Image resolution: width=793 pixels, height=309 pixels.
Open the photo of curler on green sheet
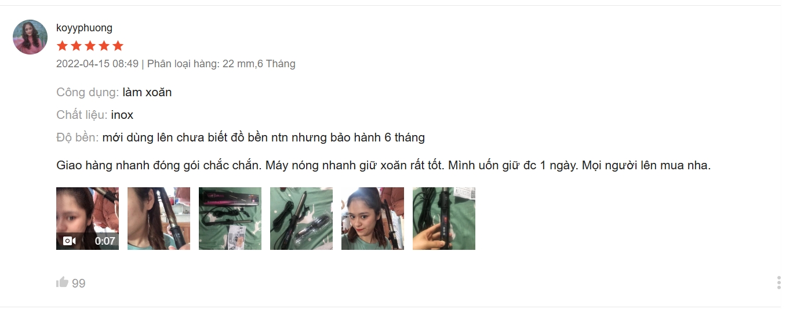click(301, 219)
